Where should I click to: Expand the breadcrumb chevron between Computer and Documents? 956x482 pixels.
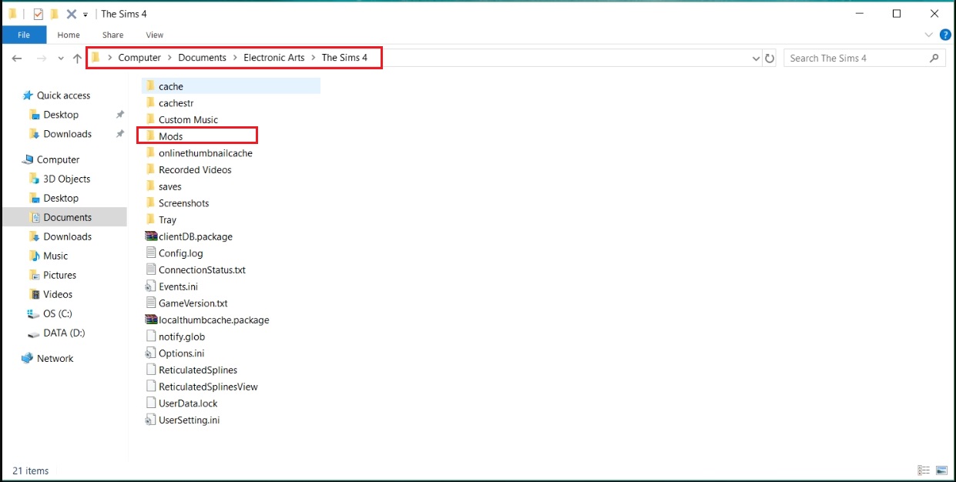point(169,58)
